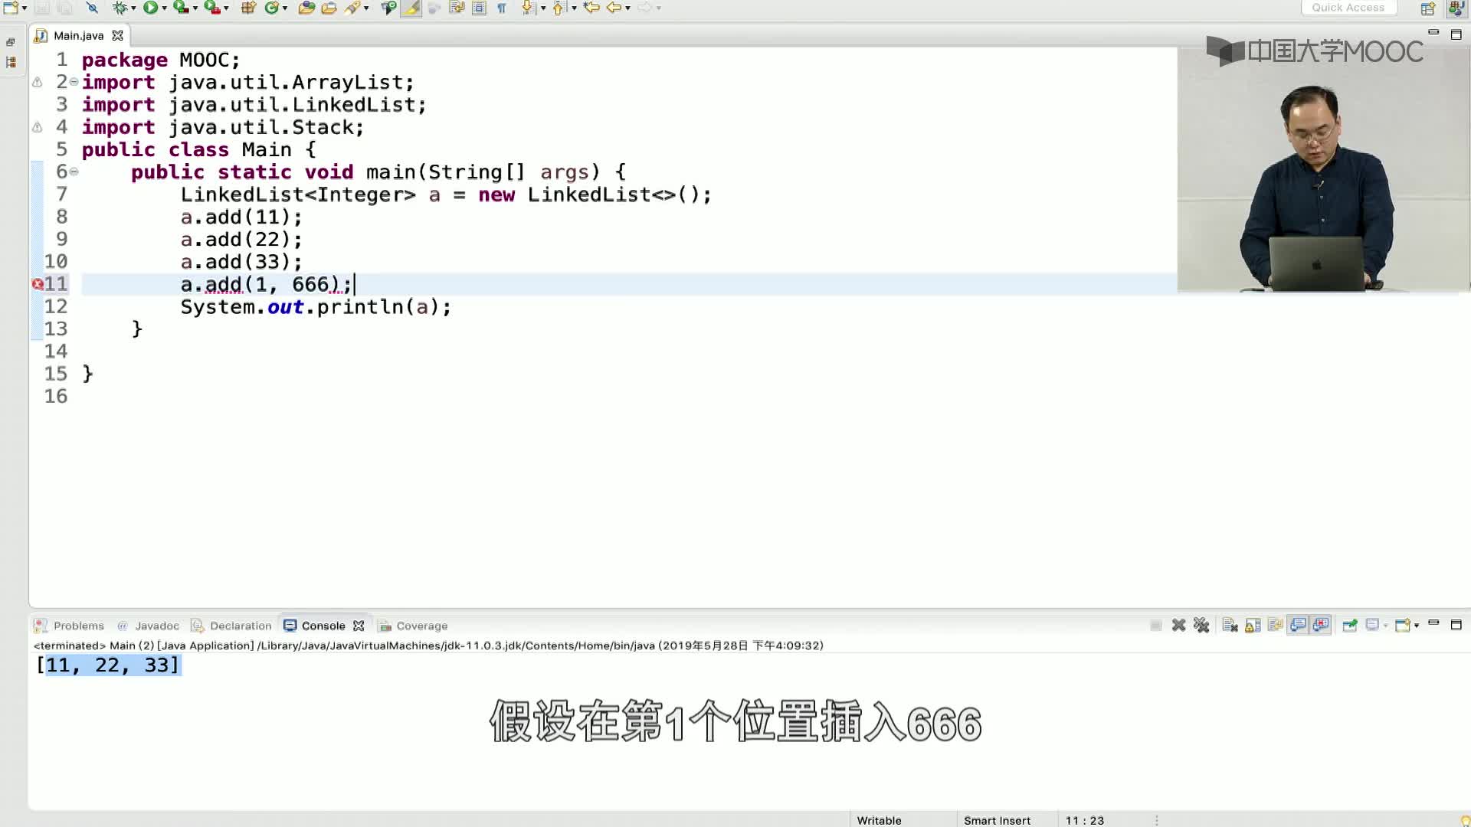Click cursor position 11 : 23 in status bar

click(1084, 820)
